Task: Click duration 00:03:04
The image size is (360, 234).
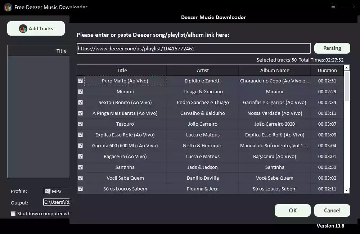Action: (327, 145)
